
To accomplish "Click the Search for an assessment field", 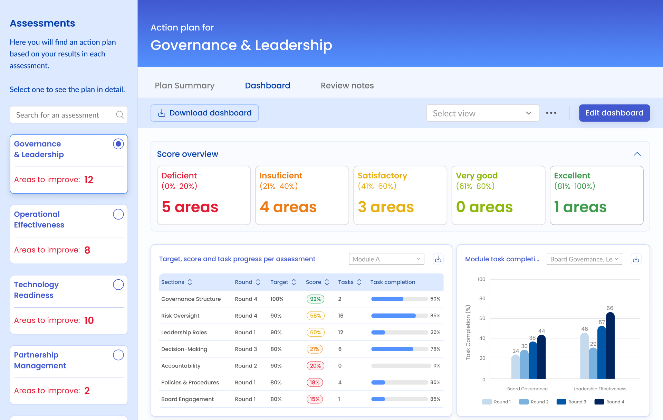I will pyautogui.click(x=69, y=115).
